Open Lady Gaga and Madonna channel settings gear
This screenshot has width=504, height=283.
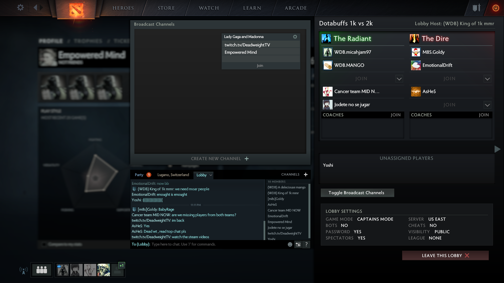pos(295,37)
